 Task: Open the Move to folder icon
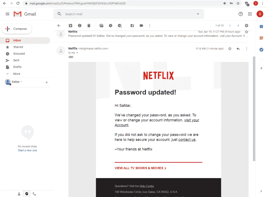[132, 26]
